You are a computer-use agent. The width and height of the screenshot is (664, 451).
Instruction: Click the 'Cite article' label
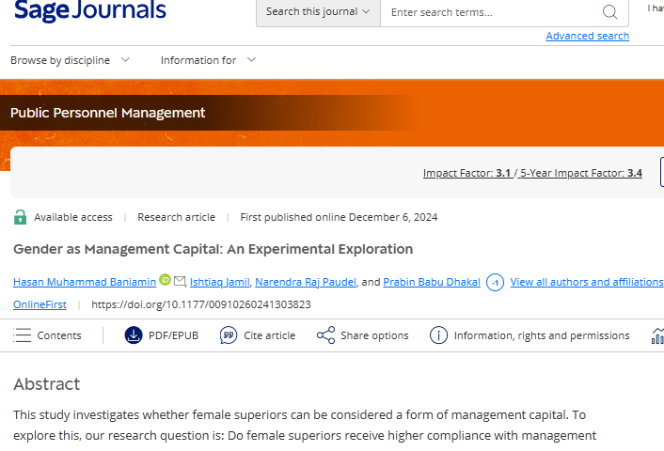pos(270,335)
